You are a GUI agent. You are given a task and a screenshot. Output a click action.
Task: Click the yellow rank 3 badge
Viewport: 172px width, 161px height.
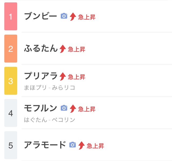click(11, 81)
